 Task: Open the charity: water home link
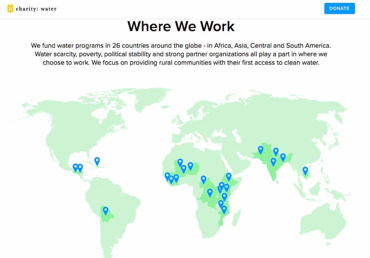pyautogui.click(x=32, y=9)
